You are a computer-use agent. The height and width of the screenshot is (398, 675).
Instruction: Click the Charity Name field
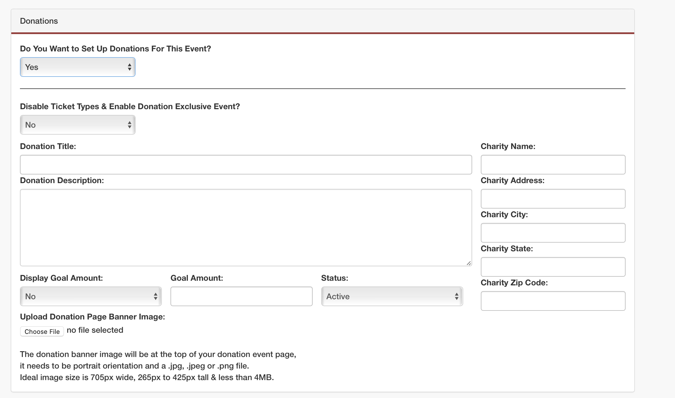click(x=553, y=165)
